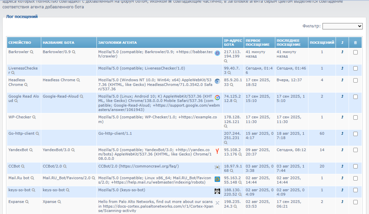Sort by the Посещений column header

(x=322, y=43)
